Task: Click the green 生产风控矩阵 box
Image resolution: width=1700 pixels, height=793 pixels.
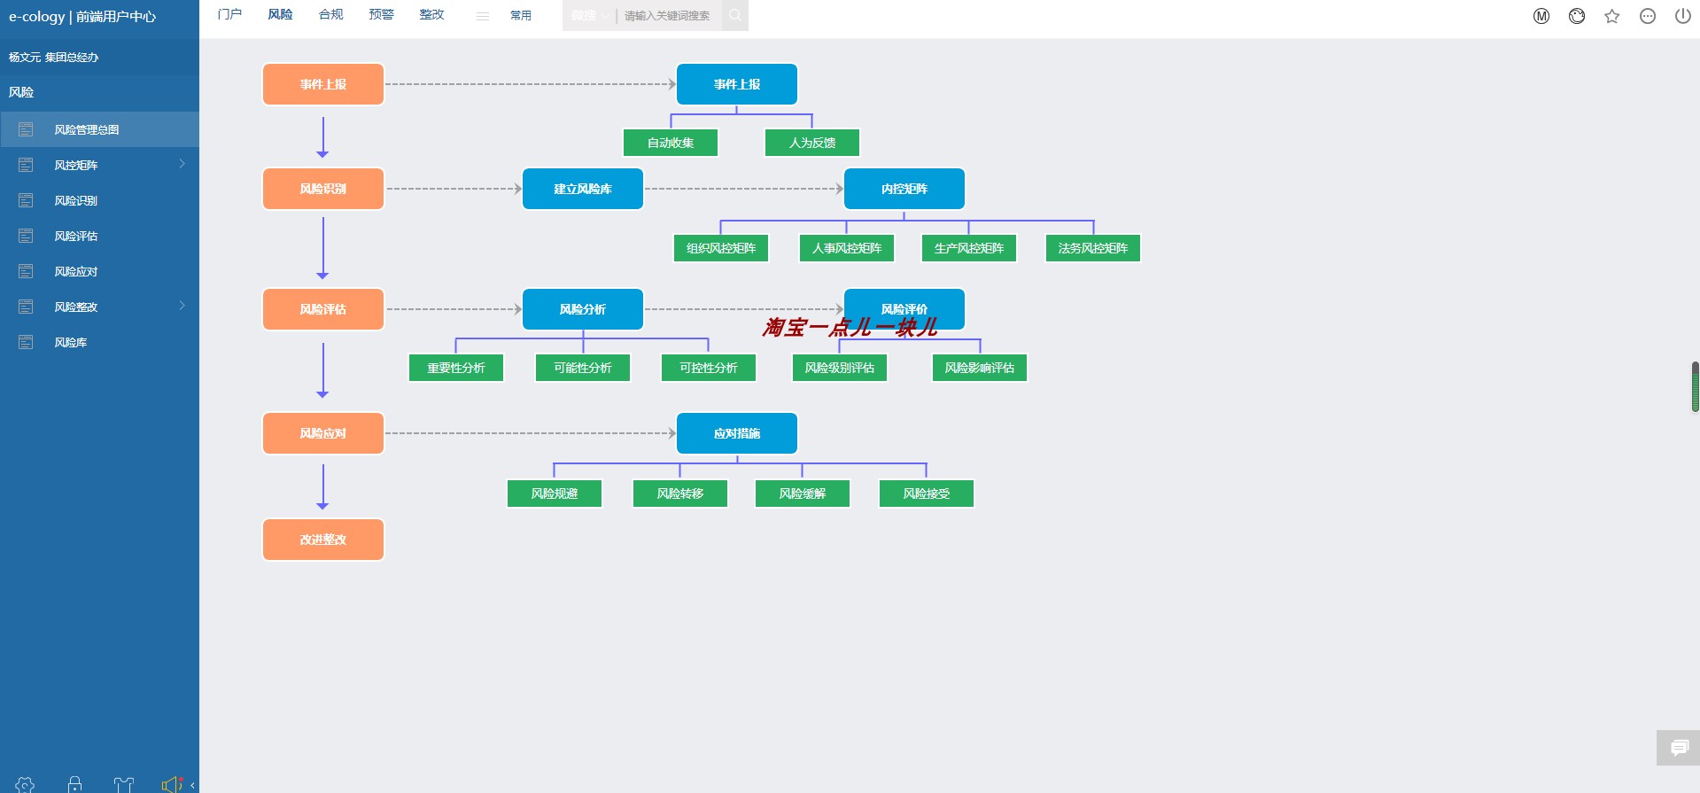Action: [x=969, y=248]
